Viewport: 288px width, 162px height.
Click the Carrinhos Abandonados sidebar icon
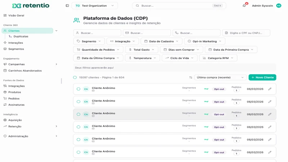click(x=5, y=71)
